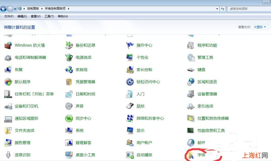Open the Windows 防火墙 icon

tap(8, 45)
